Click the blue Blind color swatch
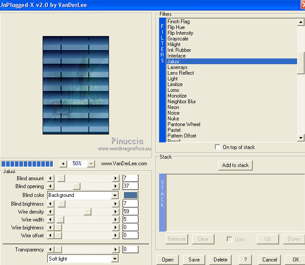Image resolution: width=305 pixels, height=265 pixels. [131, 195]
